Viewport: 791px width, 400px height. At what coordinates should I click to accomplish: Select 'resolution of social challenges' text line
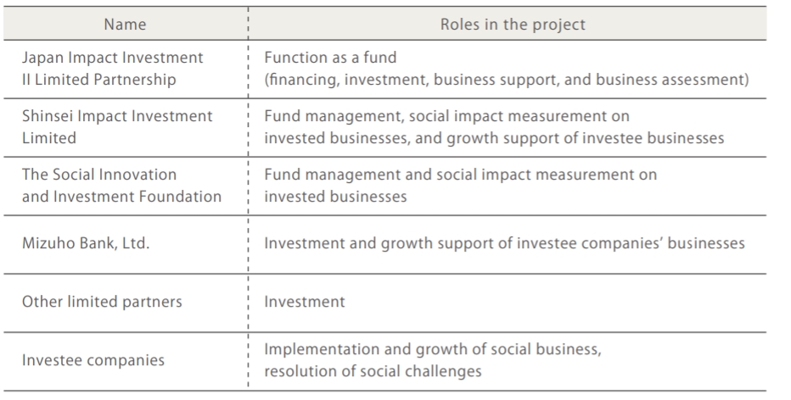[x=373, y=370]
